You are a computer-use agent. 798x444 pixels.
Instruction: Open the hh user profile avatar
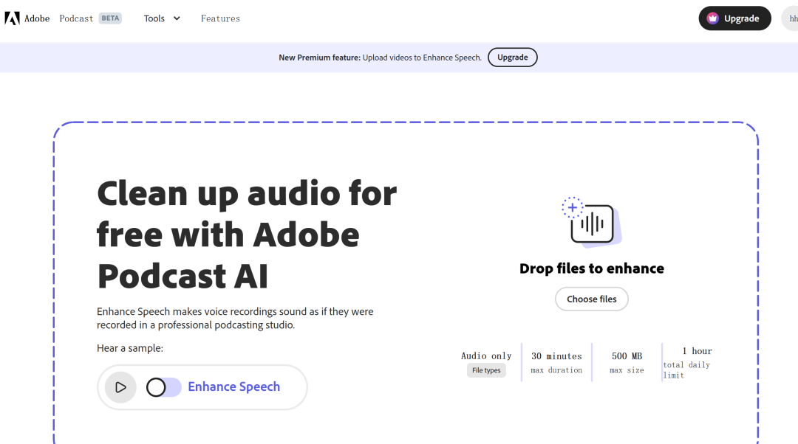790,18
